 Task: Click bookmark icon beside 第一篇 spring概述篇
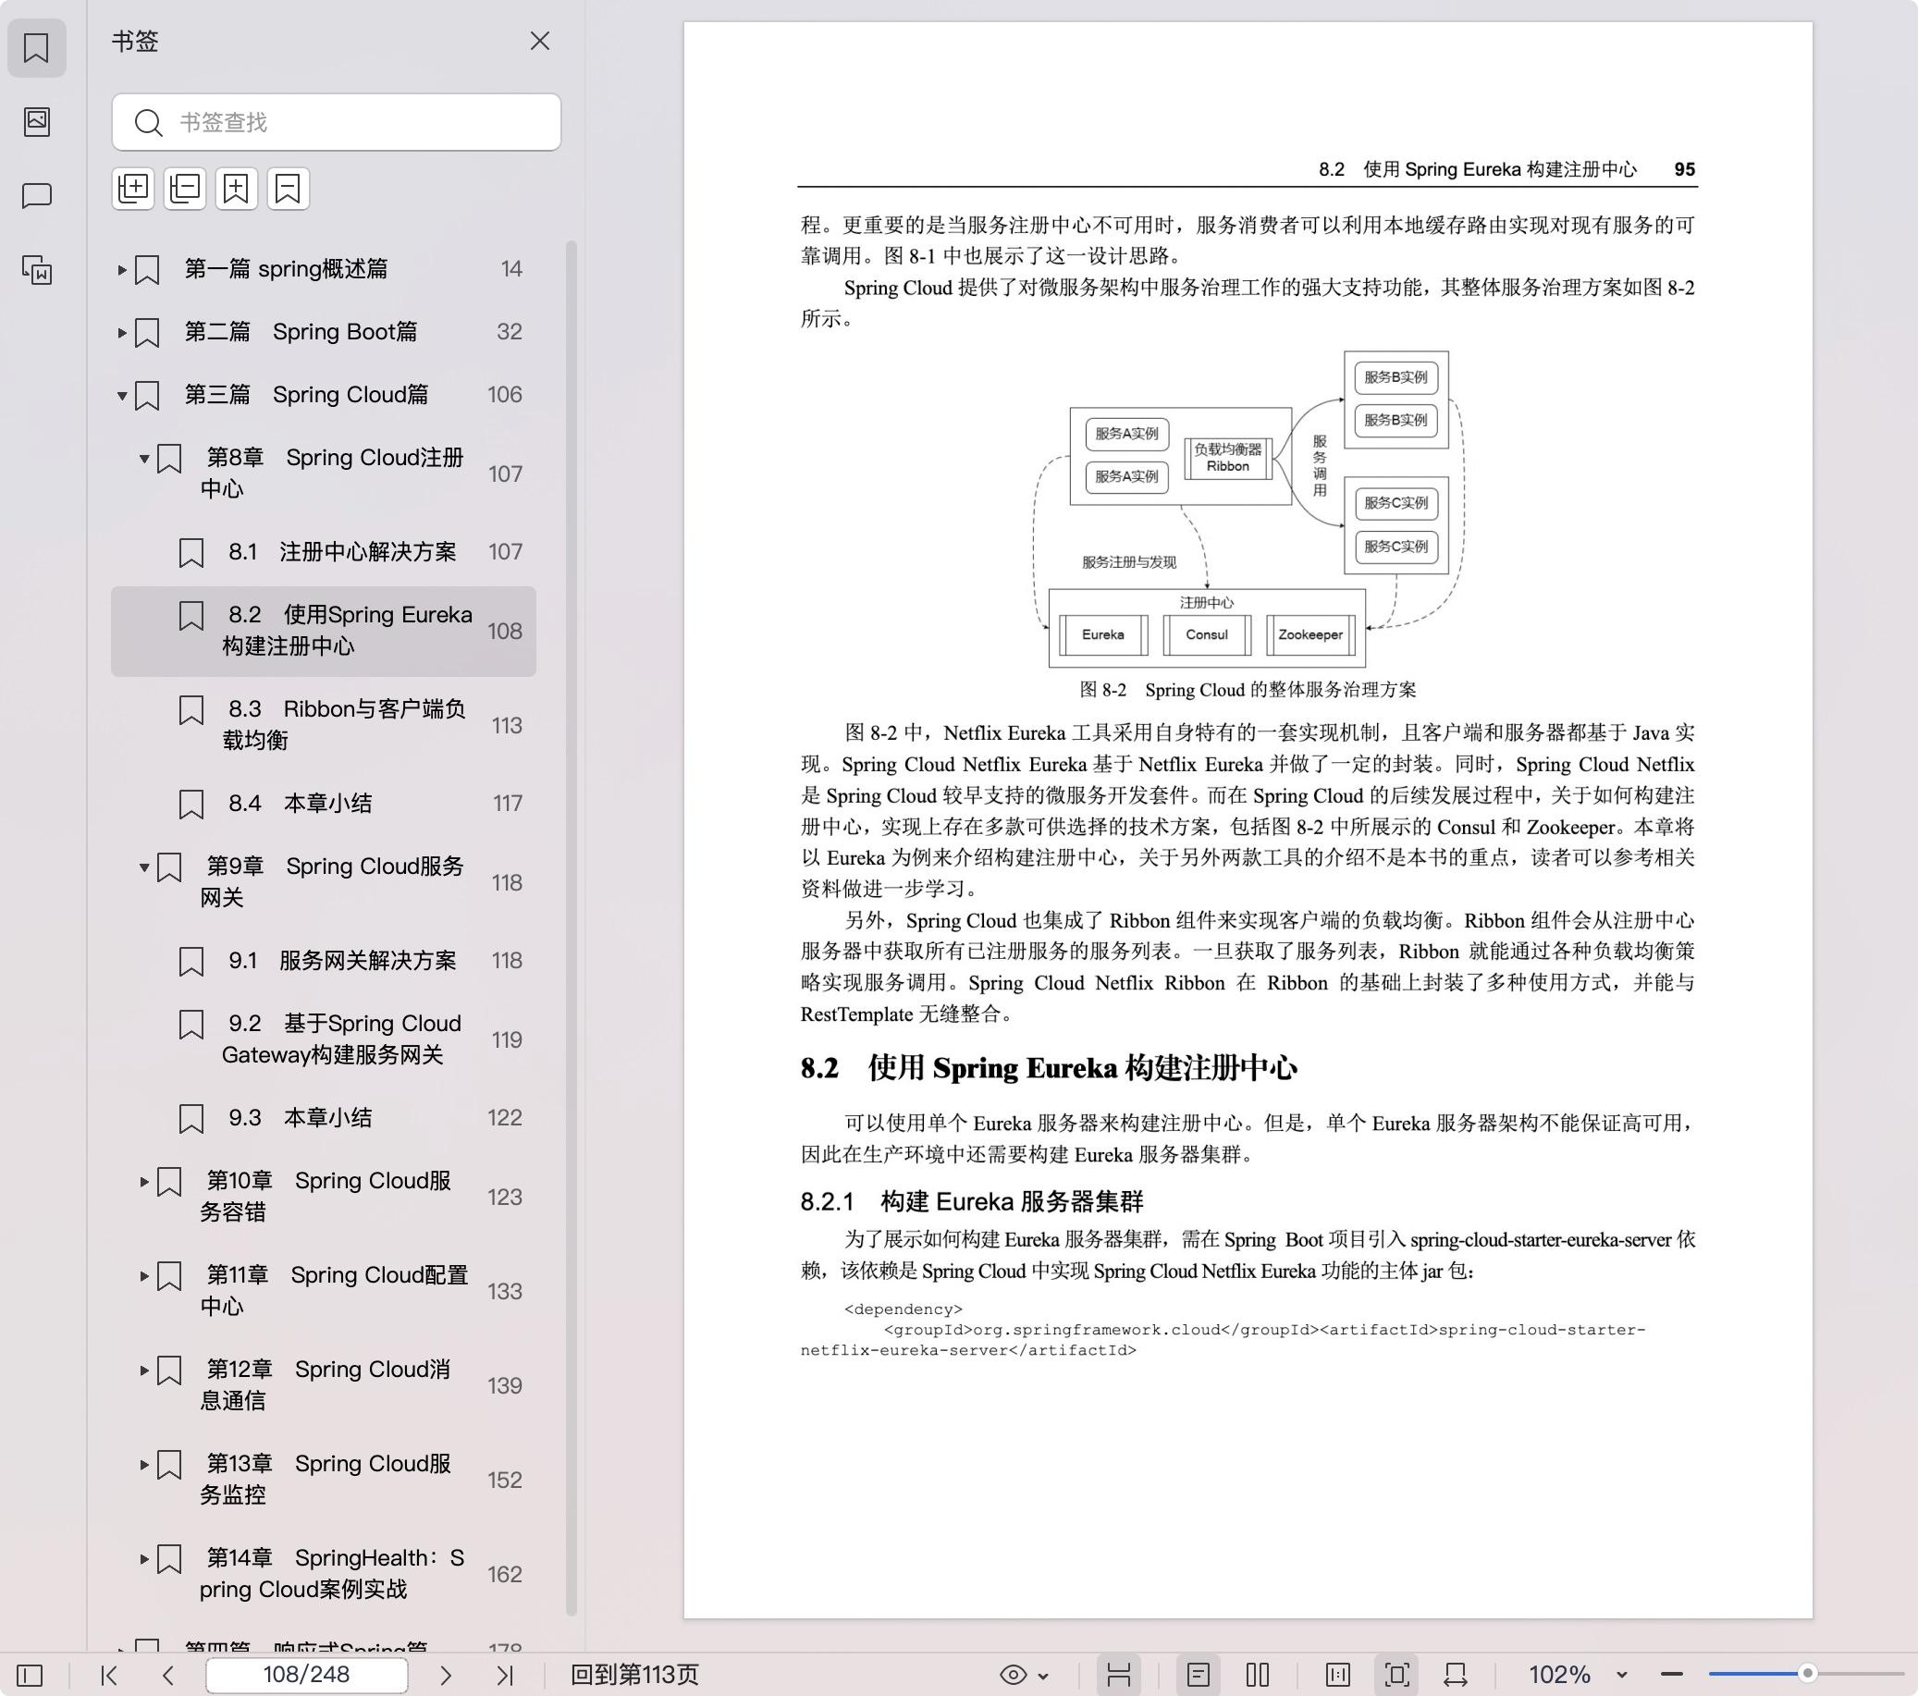click(x=146, y=270)
